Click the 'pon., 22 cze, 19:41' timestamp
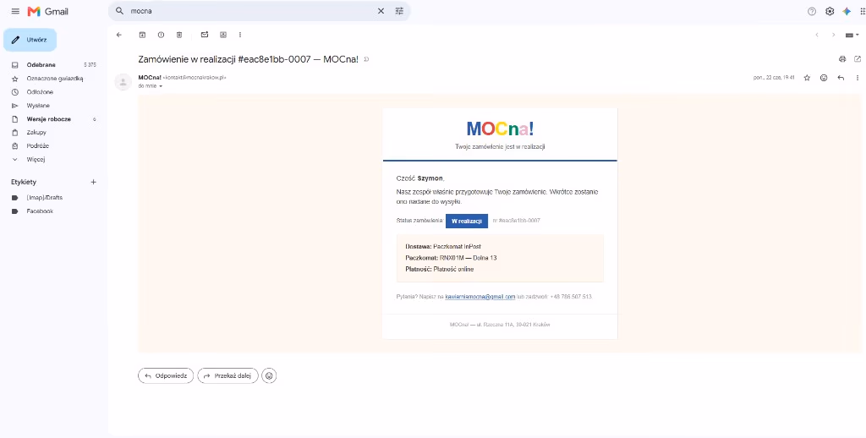866x438 pixels. [774, 78]
